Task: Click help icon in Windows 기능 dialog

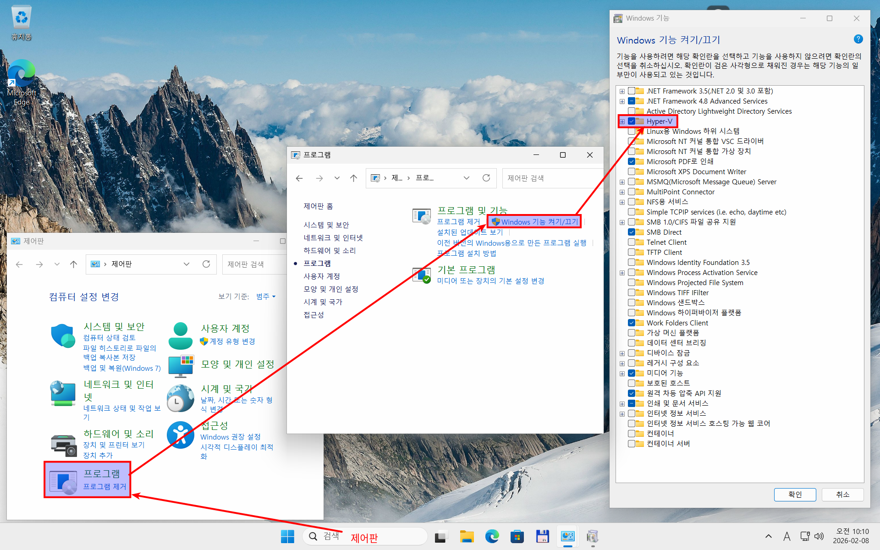Action: (858, 39)
